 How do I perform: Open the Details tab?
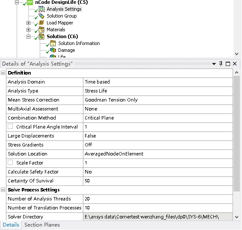pos(11,225)
